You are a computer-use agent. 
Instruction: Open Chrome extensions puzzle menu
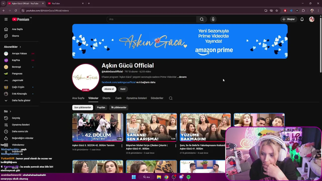coord(303,11)
